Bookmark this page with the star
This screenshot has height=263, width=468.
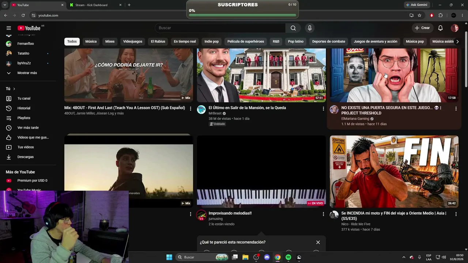click(419, 15)
